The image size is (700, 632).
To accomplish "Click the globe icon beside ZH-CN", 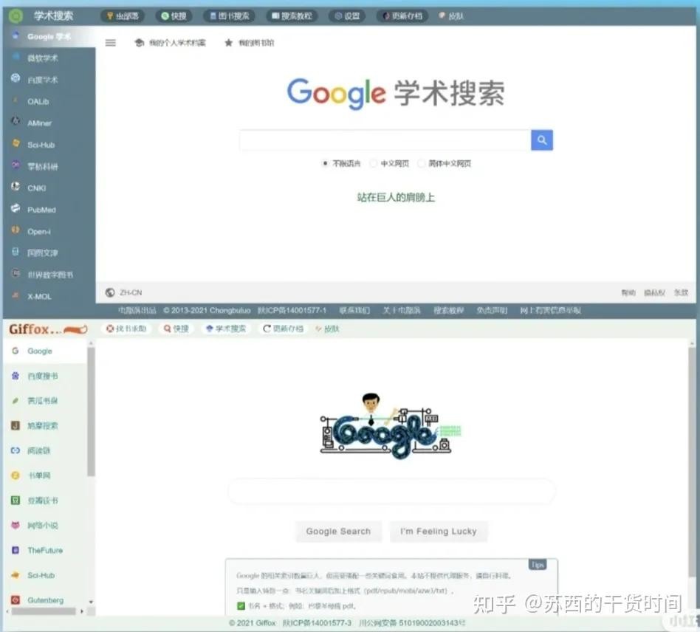I will tap(110, 292).
